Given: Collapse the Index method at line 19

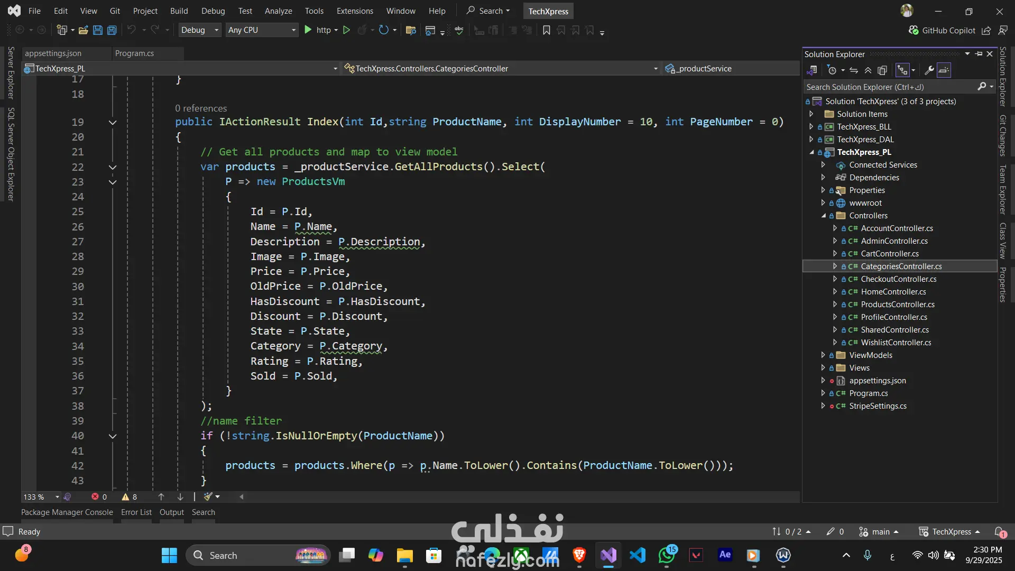Looking at the screenshot, I should click(113, 122).
